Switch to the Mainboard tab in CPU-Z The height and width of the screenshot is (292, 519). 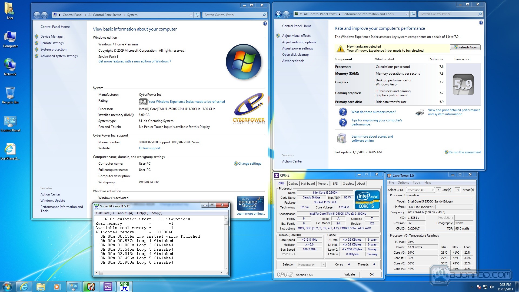pyautogui.click(x=308, y=184)
